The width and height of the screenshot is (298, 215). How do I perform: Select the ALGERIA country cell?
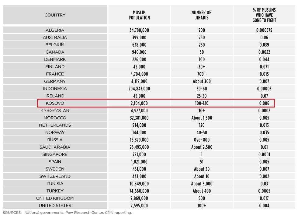pos(55,30)
